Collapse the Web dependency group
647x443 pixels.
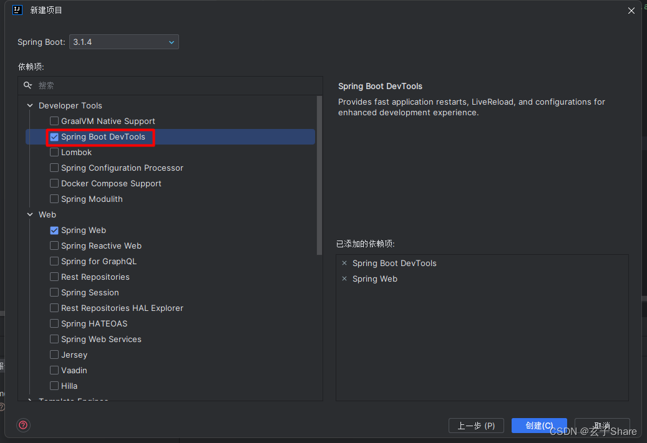coord(30,215)
